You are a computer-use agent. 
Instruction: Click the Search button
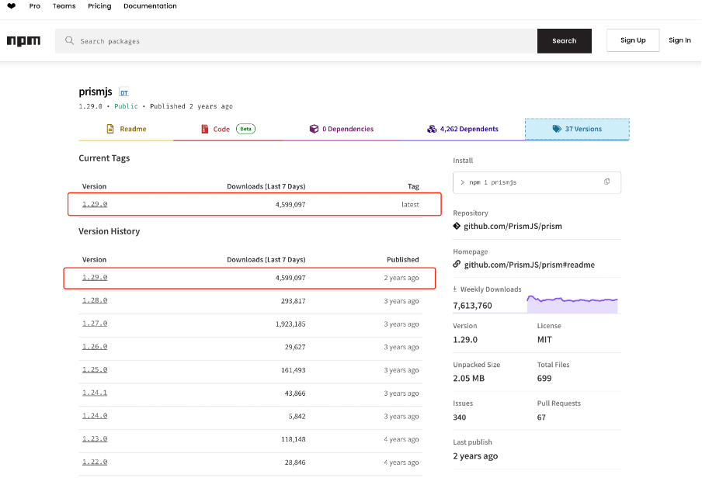pos(564,40)
